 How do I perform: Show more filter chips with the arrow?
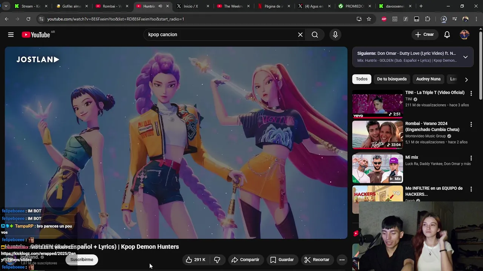click(466, 79)
